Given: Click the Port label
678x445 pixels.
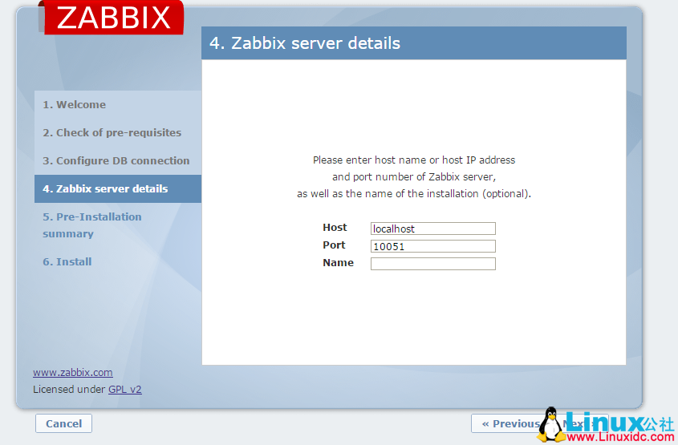Looking at the screenshot, I should click(334, 245).
